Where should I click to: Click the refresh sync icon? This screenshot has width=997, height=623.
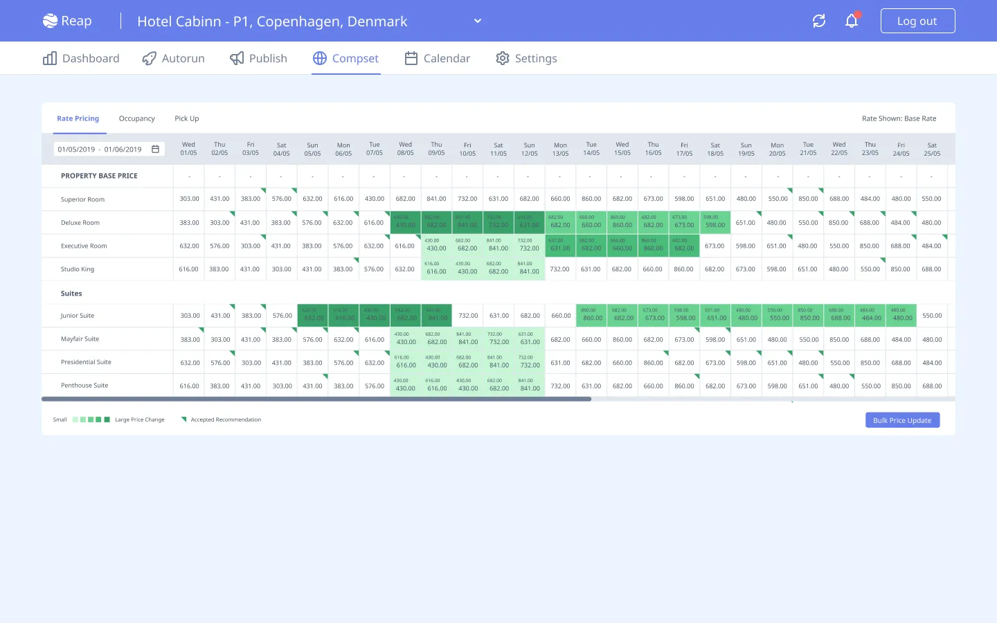pos(819,21)
